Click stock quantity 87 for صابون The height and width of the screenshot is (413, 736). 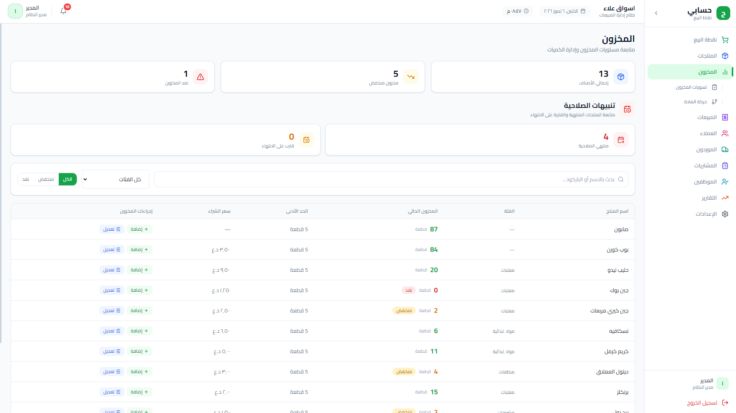coord(434,229)
